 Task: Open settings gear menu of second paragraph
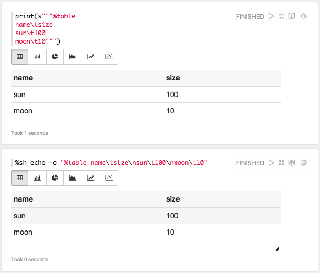click(x=304, y=163)
